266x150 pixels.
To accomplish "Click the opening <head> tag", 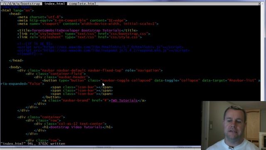I will pos(15,14).
